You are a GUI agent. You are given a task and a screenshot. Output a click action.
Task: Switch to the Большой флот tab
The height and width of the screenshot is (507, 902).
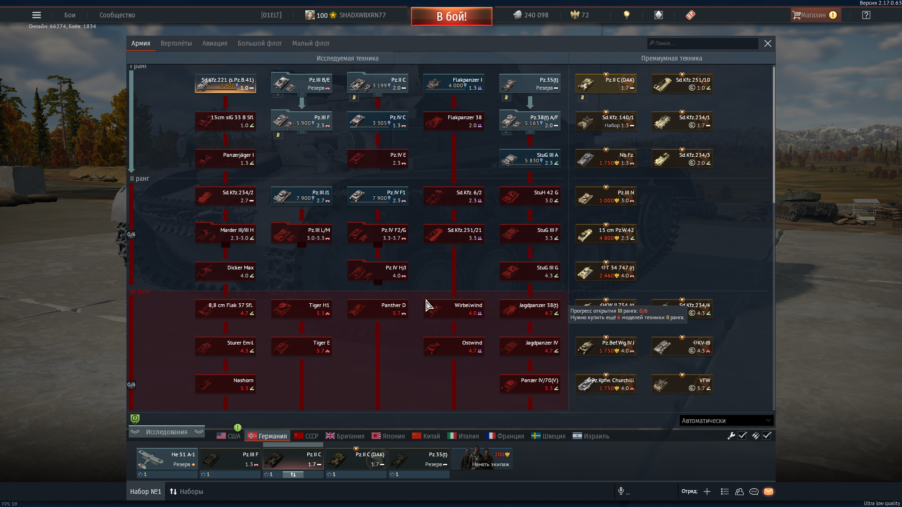(259, 43)
